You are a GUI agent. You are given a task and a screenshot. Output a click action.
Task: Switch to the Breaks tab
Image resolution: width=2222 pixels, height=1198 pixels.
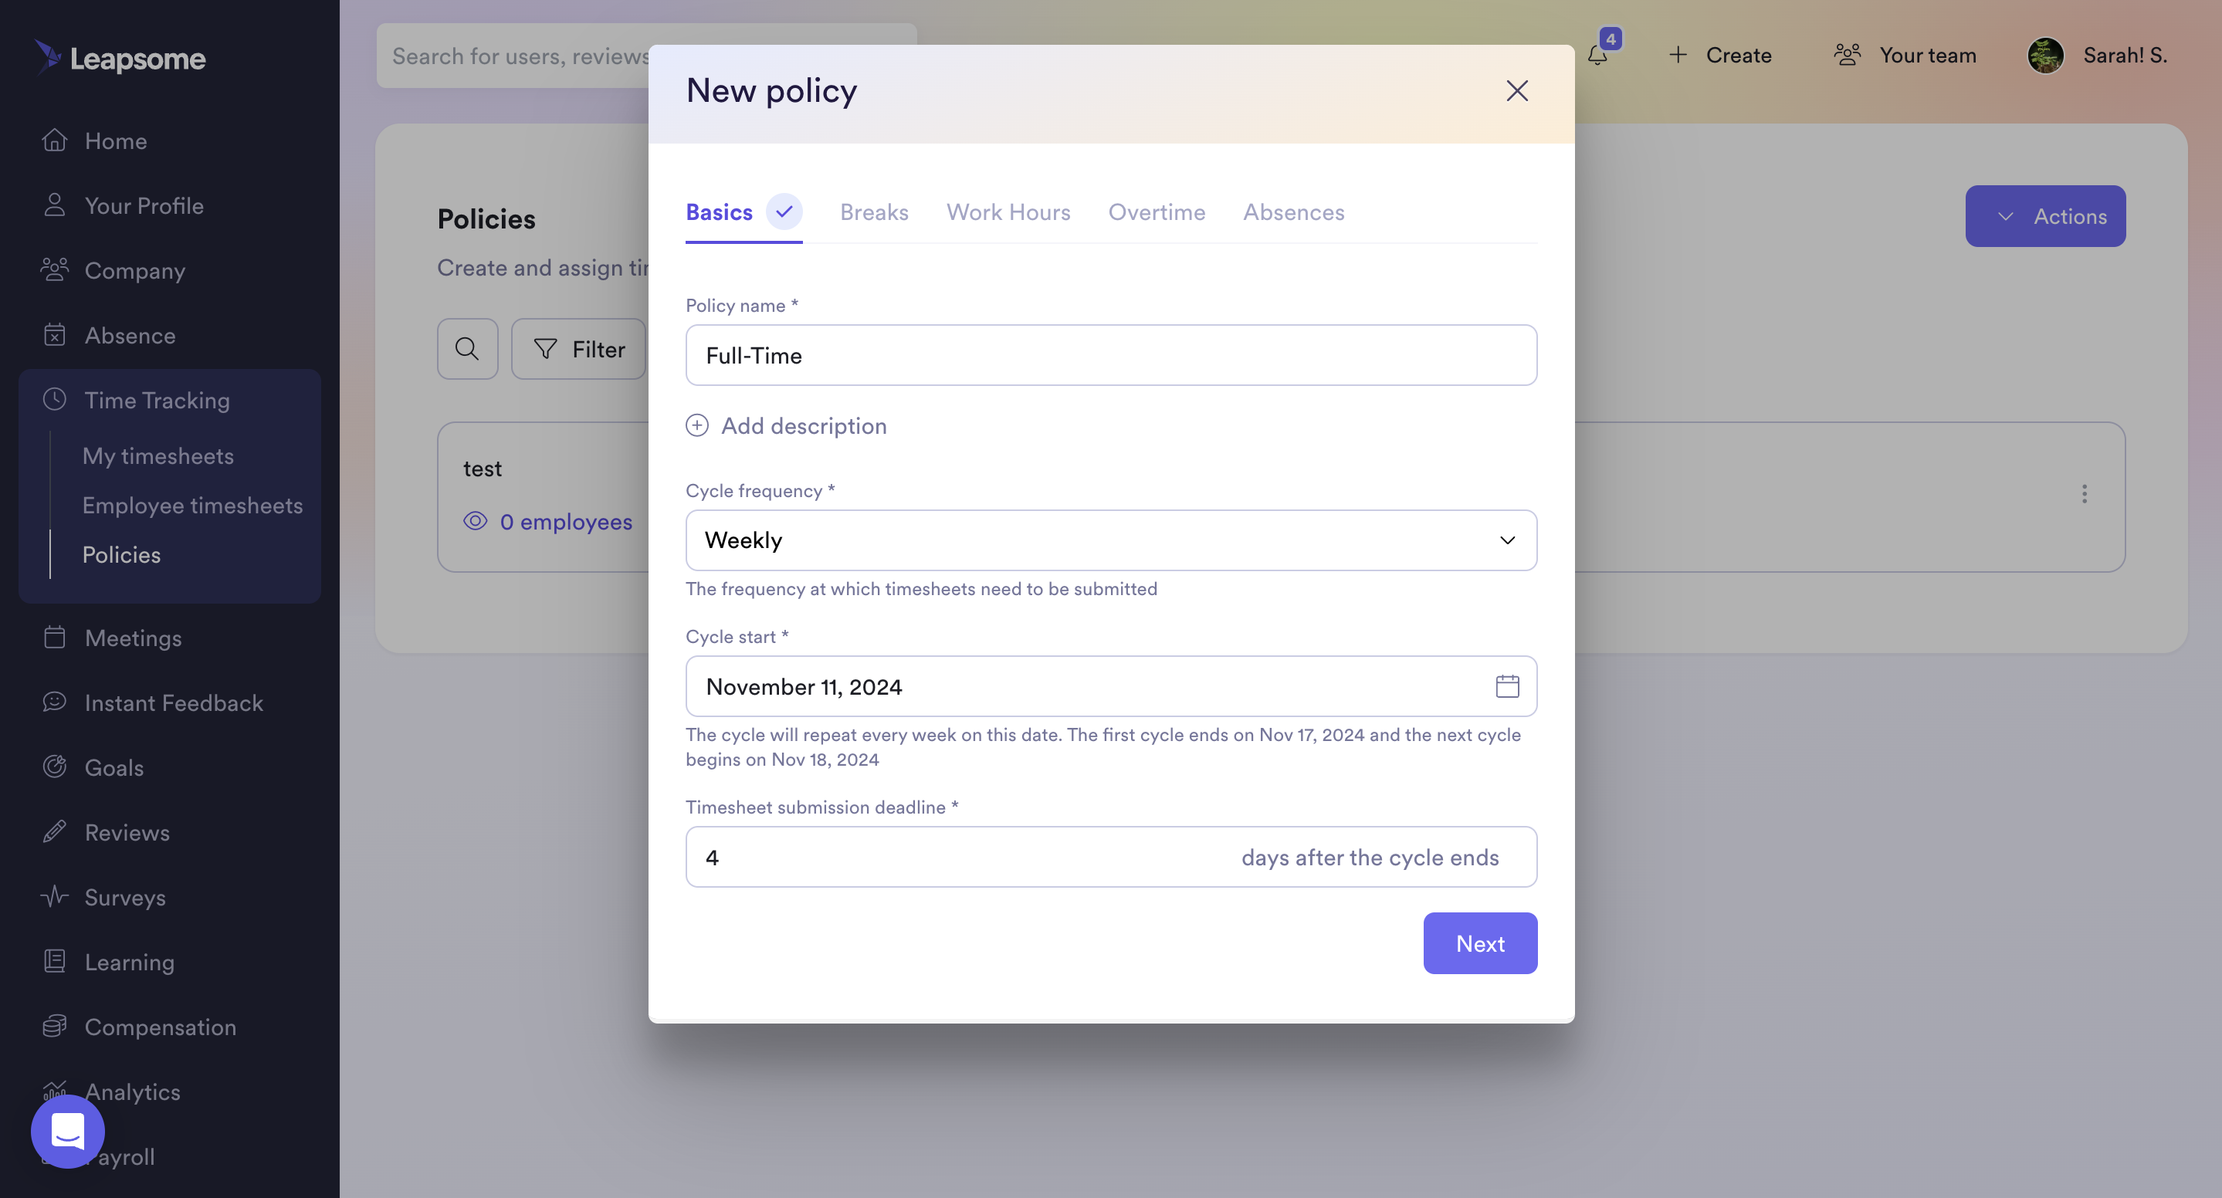coord(874,212)
